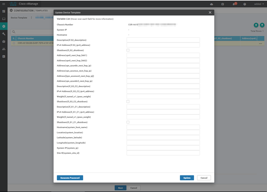Select Configuration gear in left sidebar
This screenshot has height=192, width=267.
coord(4,26)
